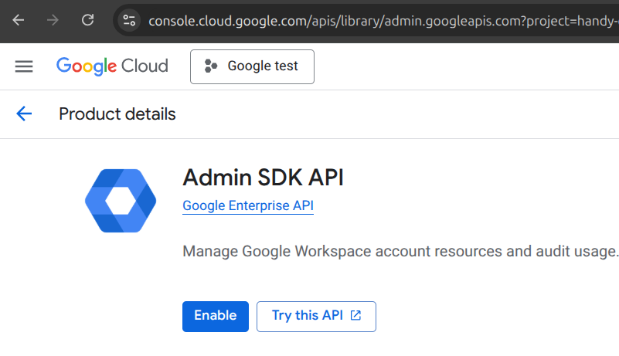
Task: Click the Admin SDK API hexagon logo
Action: pyautogui.click(x=121, y=201)
